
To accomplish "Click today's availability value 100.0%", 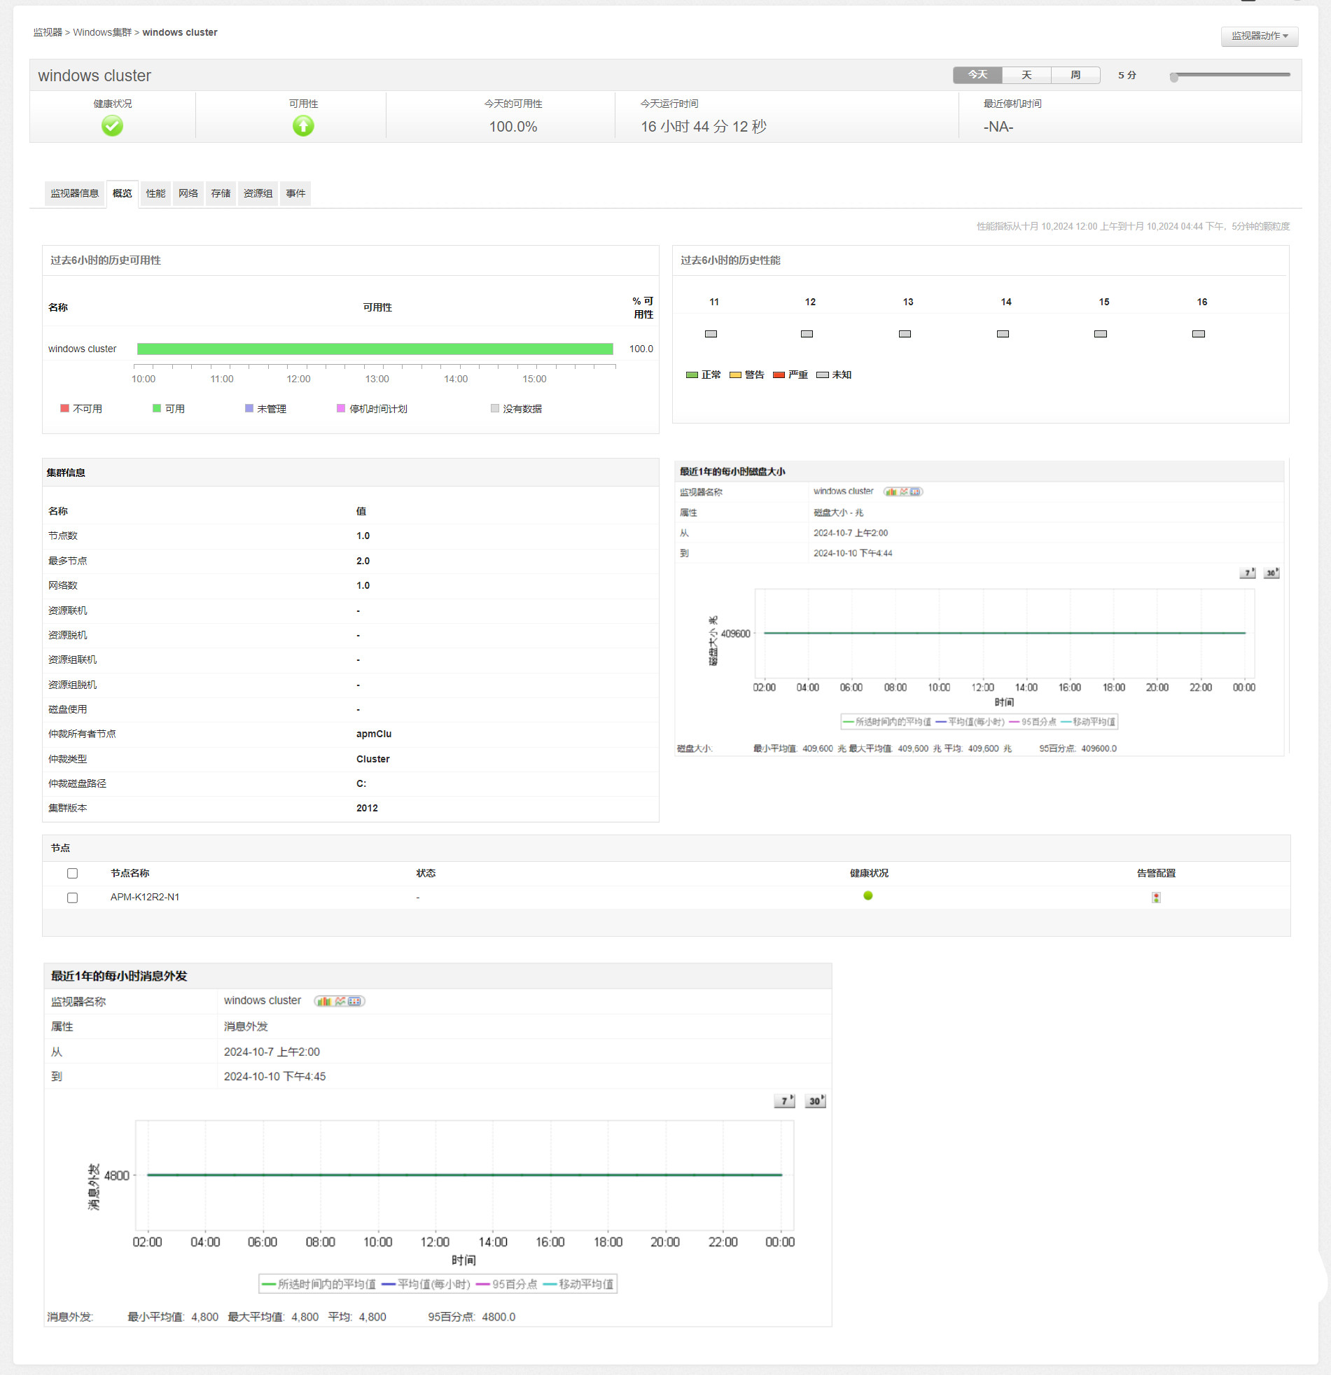I will (513, 127).
